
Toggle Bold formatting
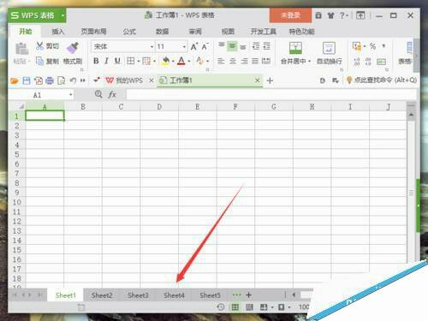96,61
